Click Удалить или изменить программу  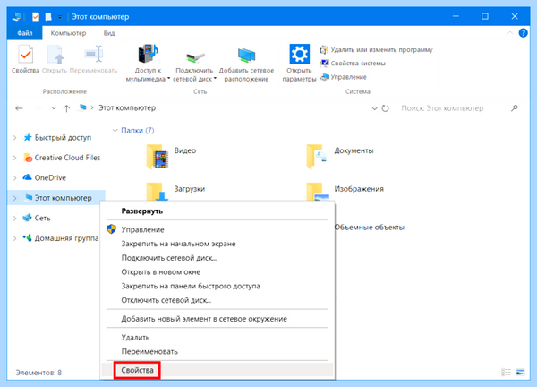376,50
